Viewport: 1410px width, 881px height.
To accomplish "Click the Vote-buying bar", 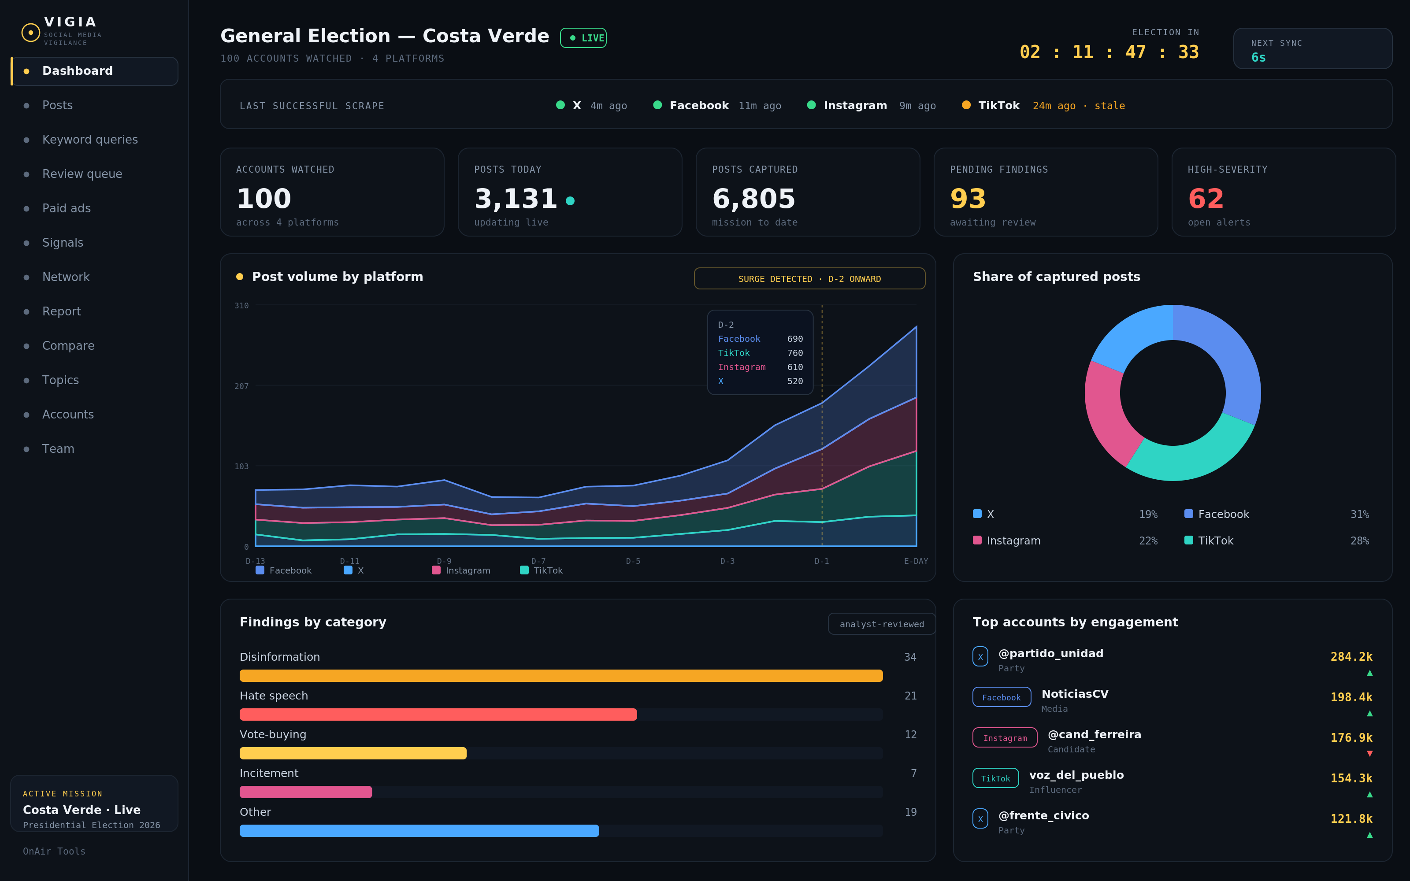I will pos(353,753).
